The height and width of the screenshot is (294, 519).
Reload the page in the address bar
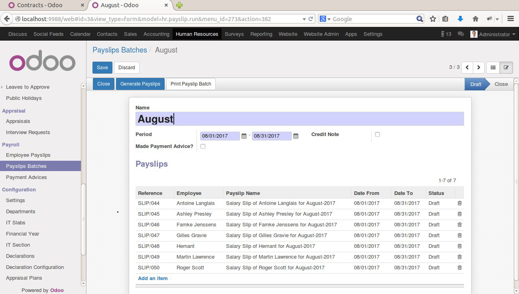click(311, 19)
